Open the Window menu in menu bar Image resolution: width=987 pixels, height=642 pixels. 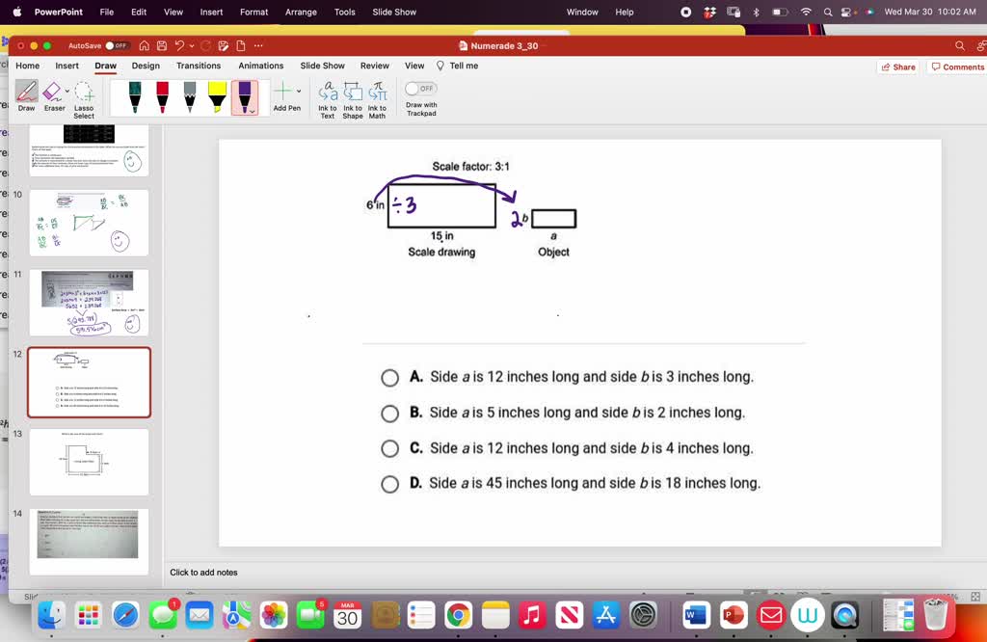pos(582,12)
